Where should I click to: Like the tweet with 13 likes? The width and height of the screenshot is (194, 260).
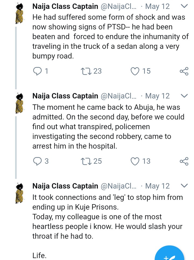(135, 161)
